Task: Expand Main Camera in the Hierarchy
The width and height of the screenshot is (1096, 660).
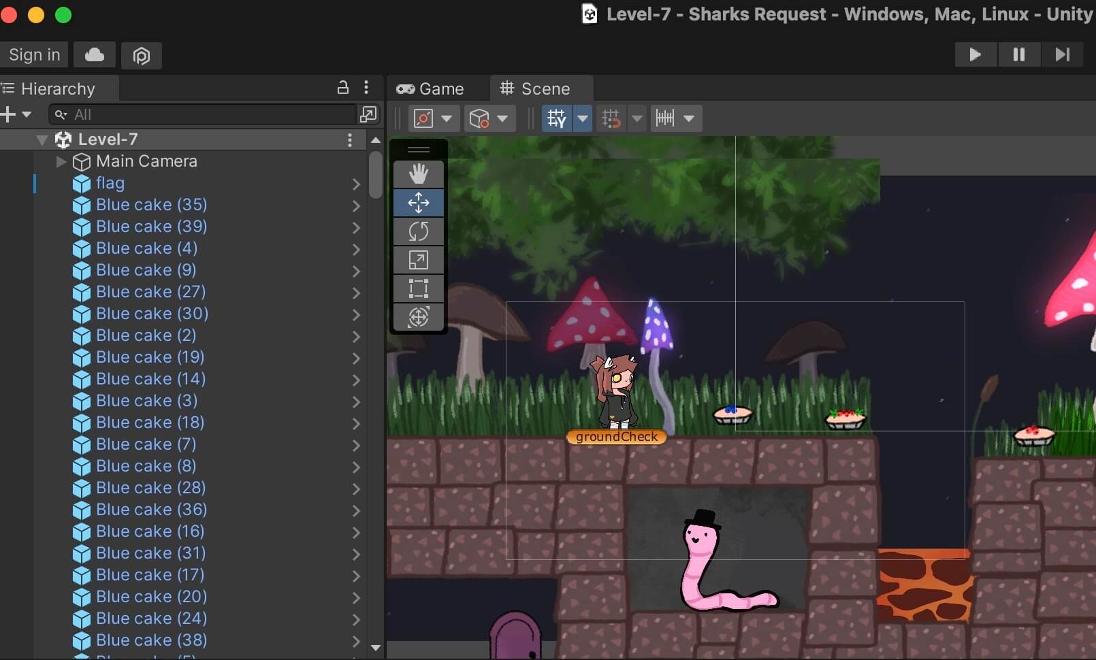Action: (60, 162)
